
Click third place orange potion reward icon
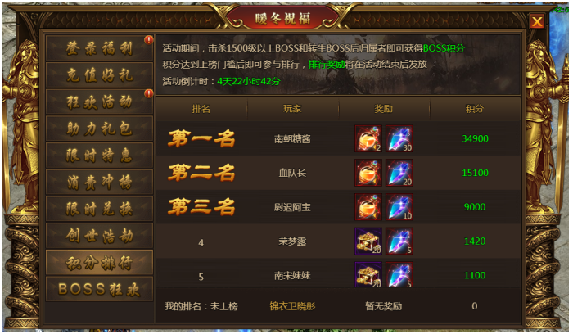pos(368,207)
